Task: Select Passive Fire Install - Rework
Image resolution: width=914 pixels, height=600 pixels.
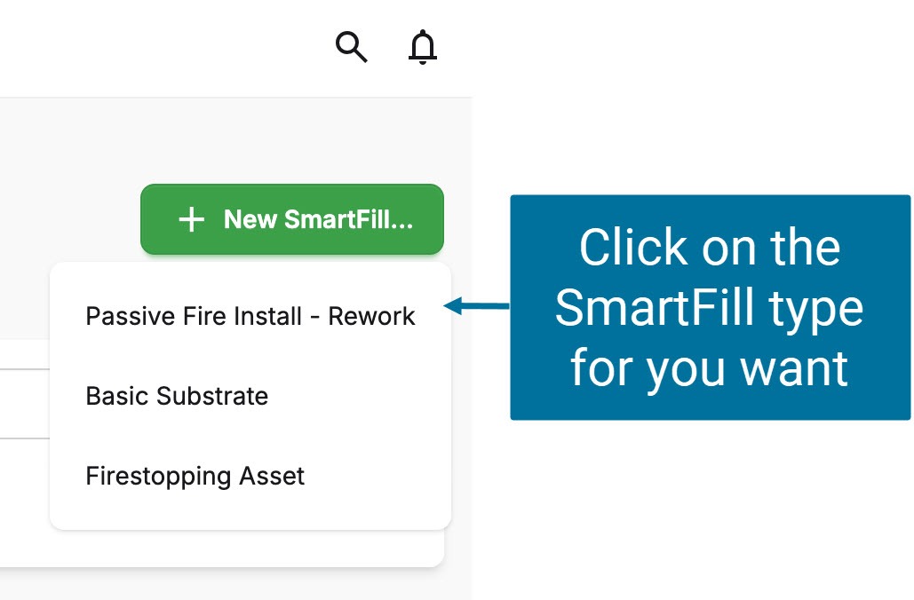Action: coord(250,316)
